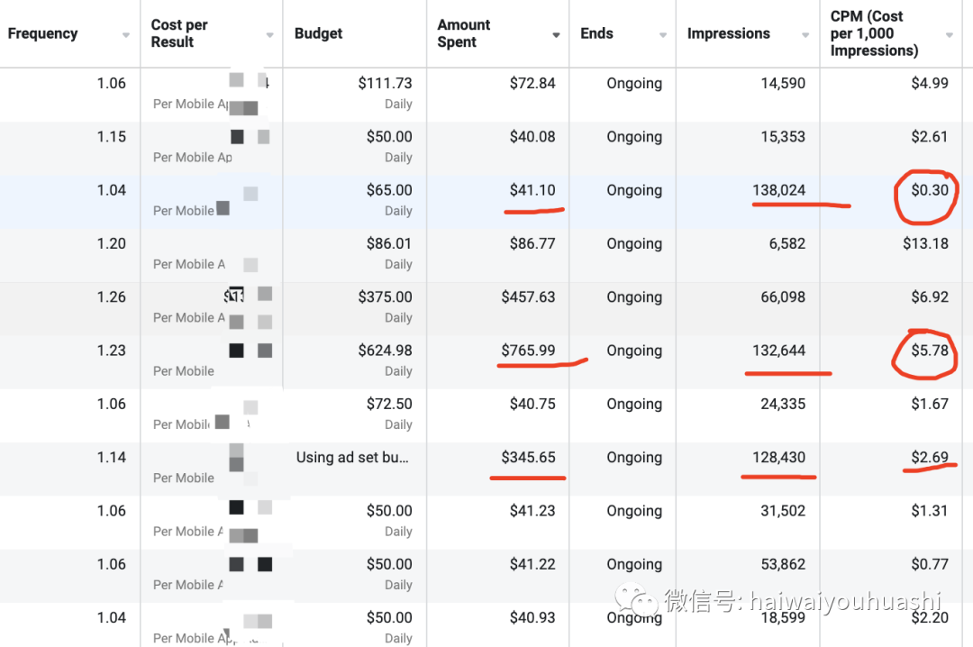Click the $13.18 CPM value

point(925,243)
